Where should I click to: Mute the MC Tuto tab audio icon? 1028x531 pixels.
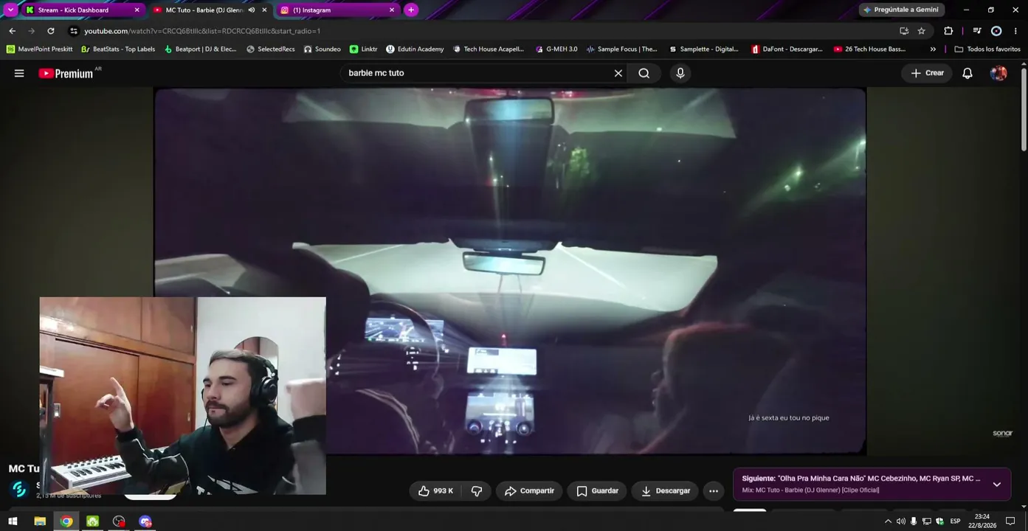click(252, 10)
